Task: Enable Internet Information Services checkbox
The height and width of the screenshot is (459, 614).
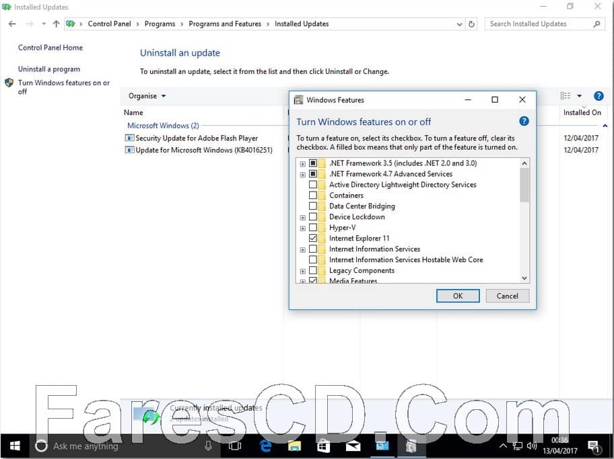Action: 313,249
